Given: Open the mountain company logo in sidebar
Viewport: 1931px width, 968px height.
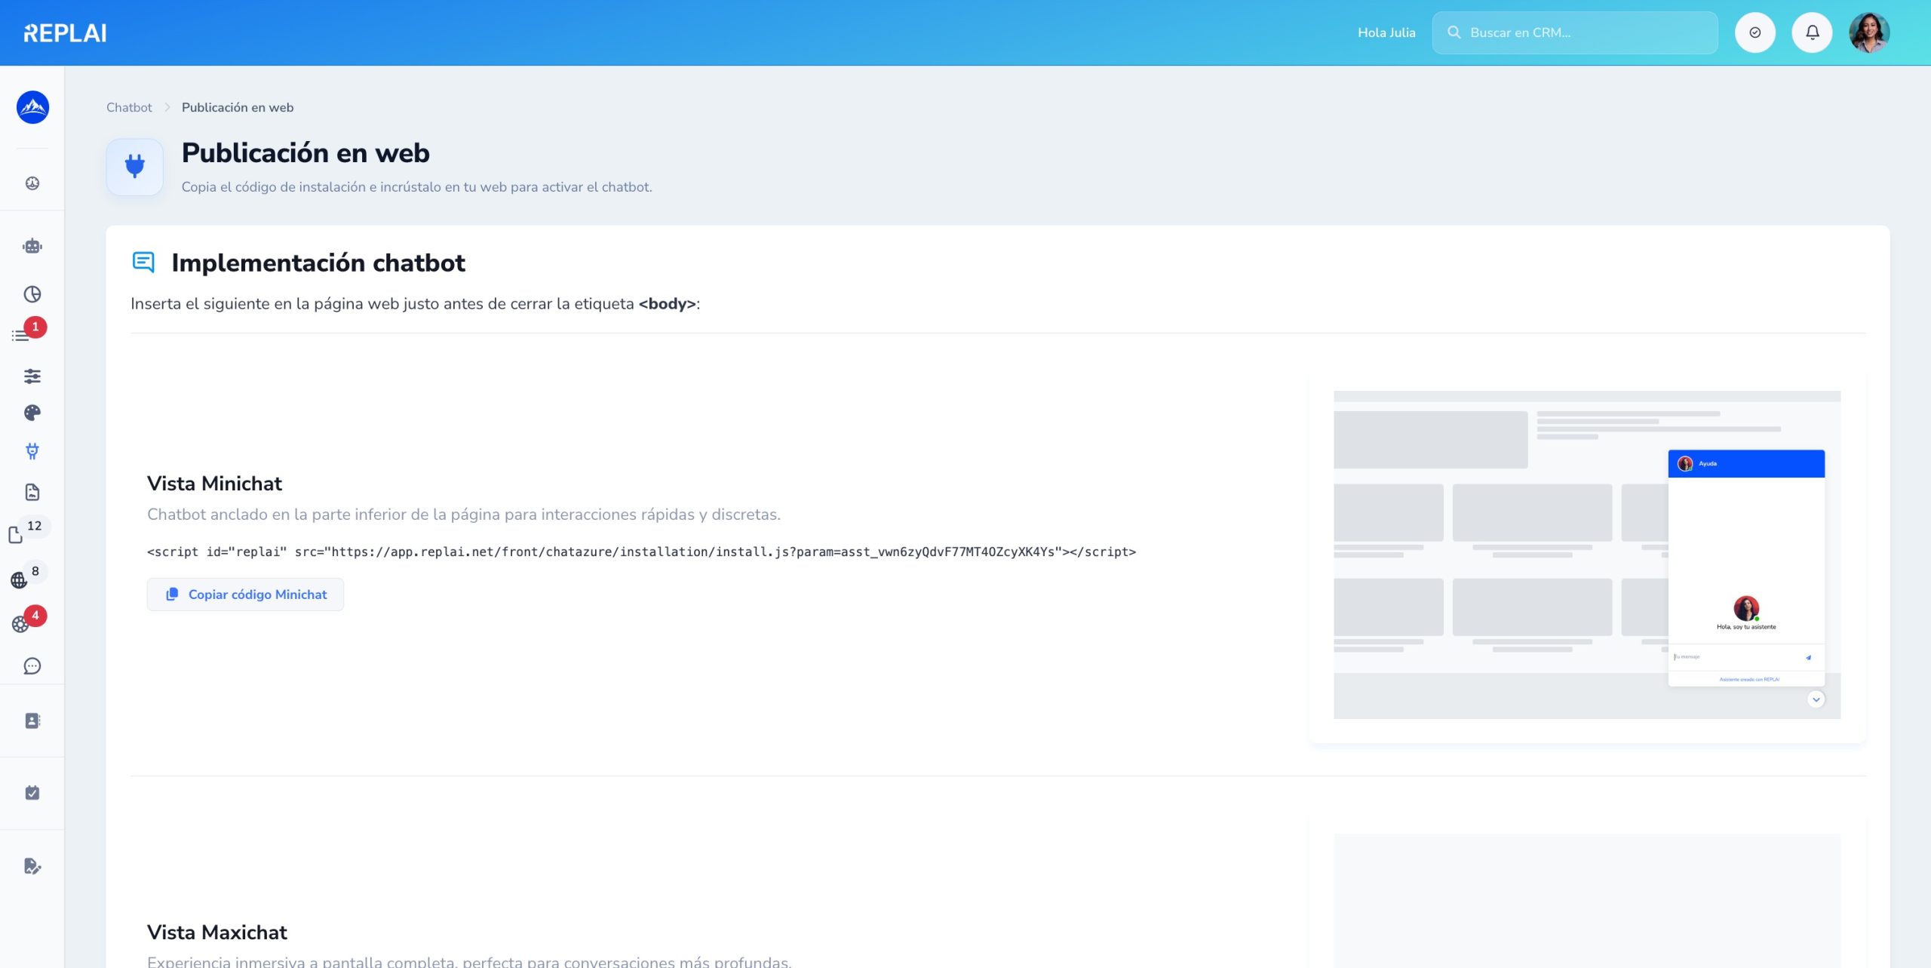Looking at the screenshot, I should pos(32,107).
